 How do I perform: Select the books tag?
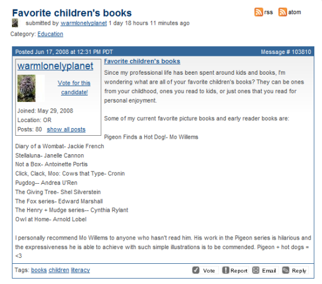(39, 270)
